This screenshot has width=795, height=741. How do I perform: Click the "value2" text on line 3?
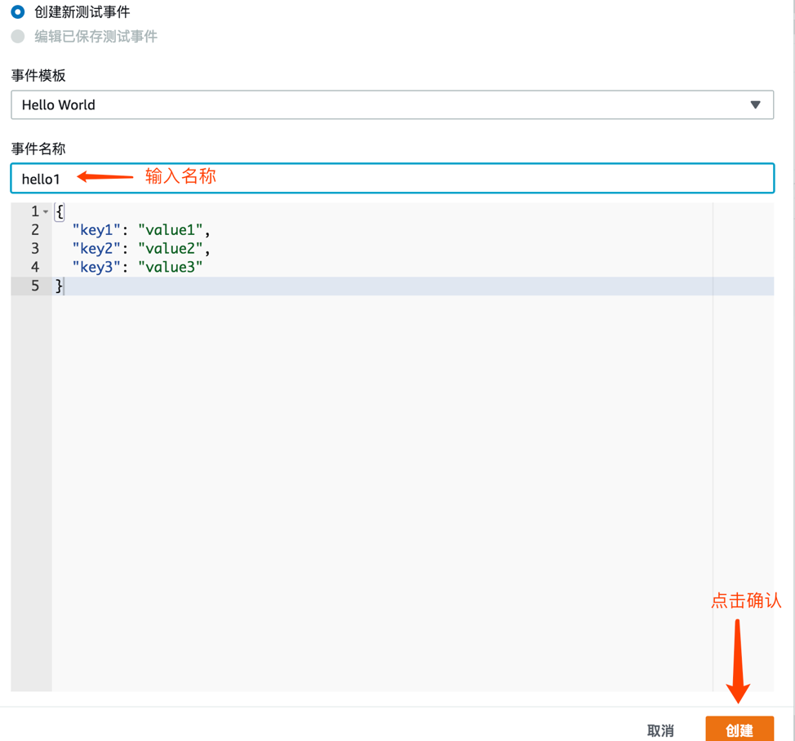click(x=171, y=249)
